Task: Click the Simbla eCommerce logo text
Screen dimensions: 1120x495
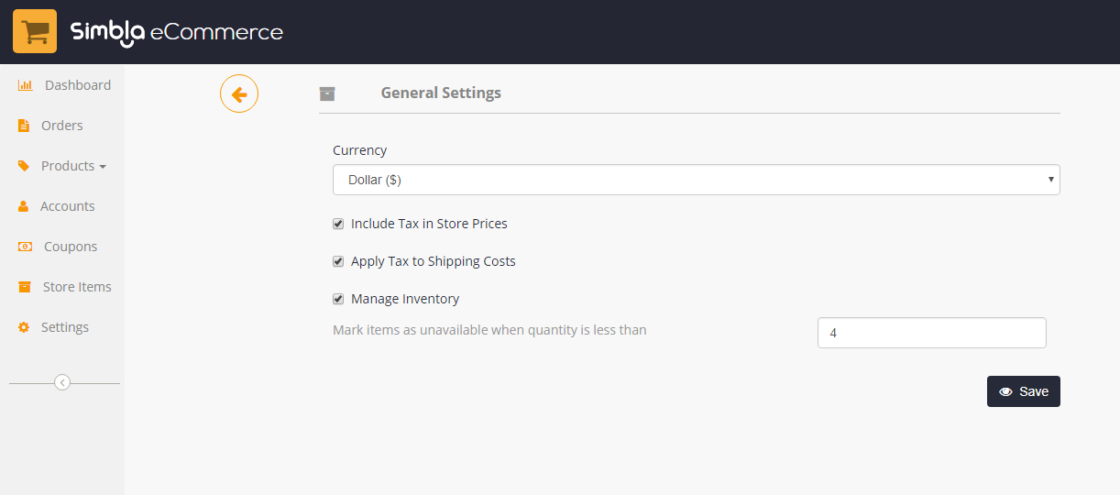Action: pyautogui.click(x=177, y=32)
